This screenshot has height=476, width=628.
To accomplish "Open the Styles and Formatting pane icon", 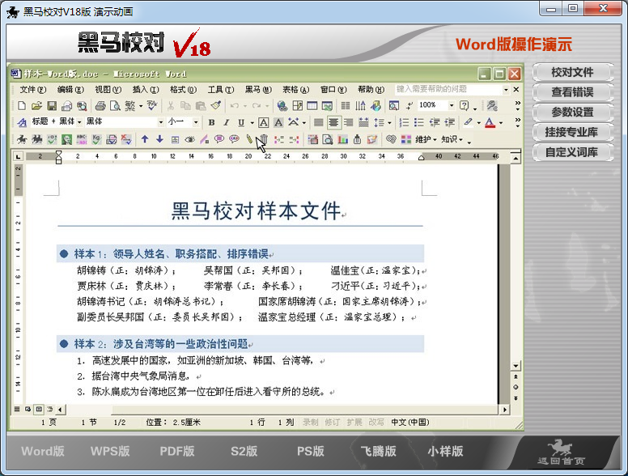I will point(22,122).
